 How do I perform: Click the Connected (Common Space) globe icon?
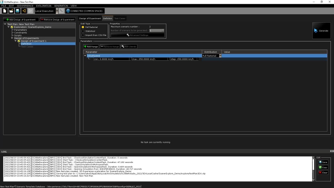(x=68, y=11)
